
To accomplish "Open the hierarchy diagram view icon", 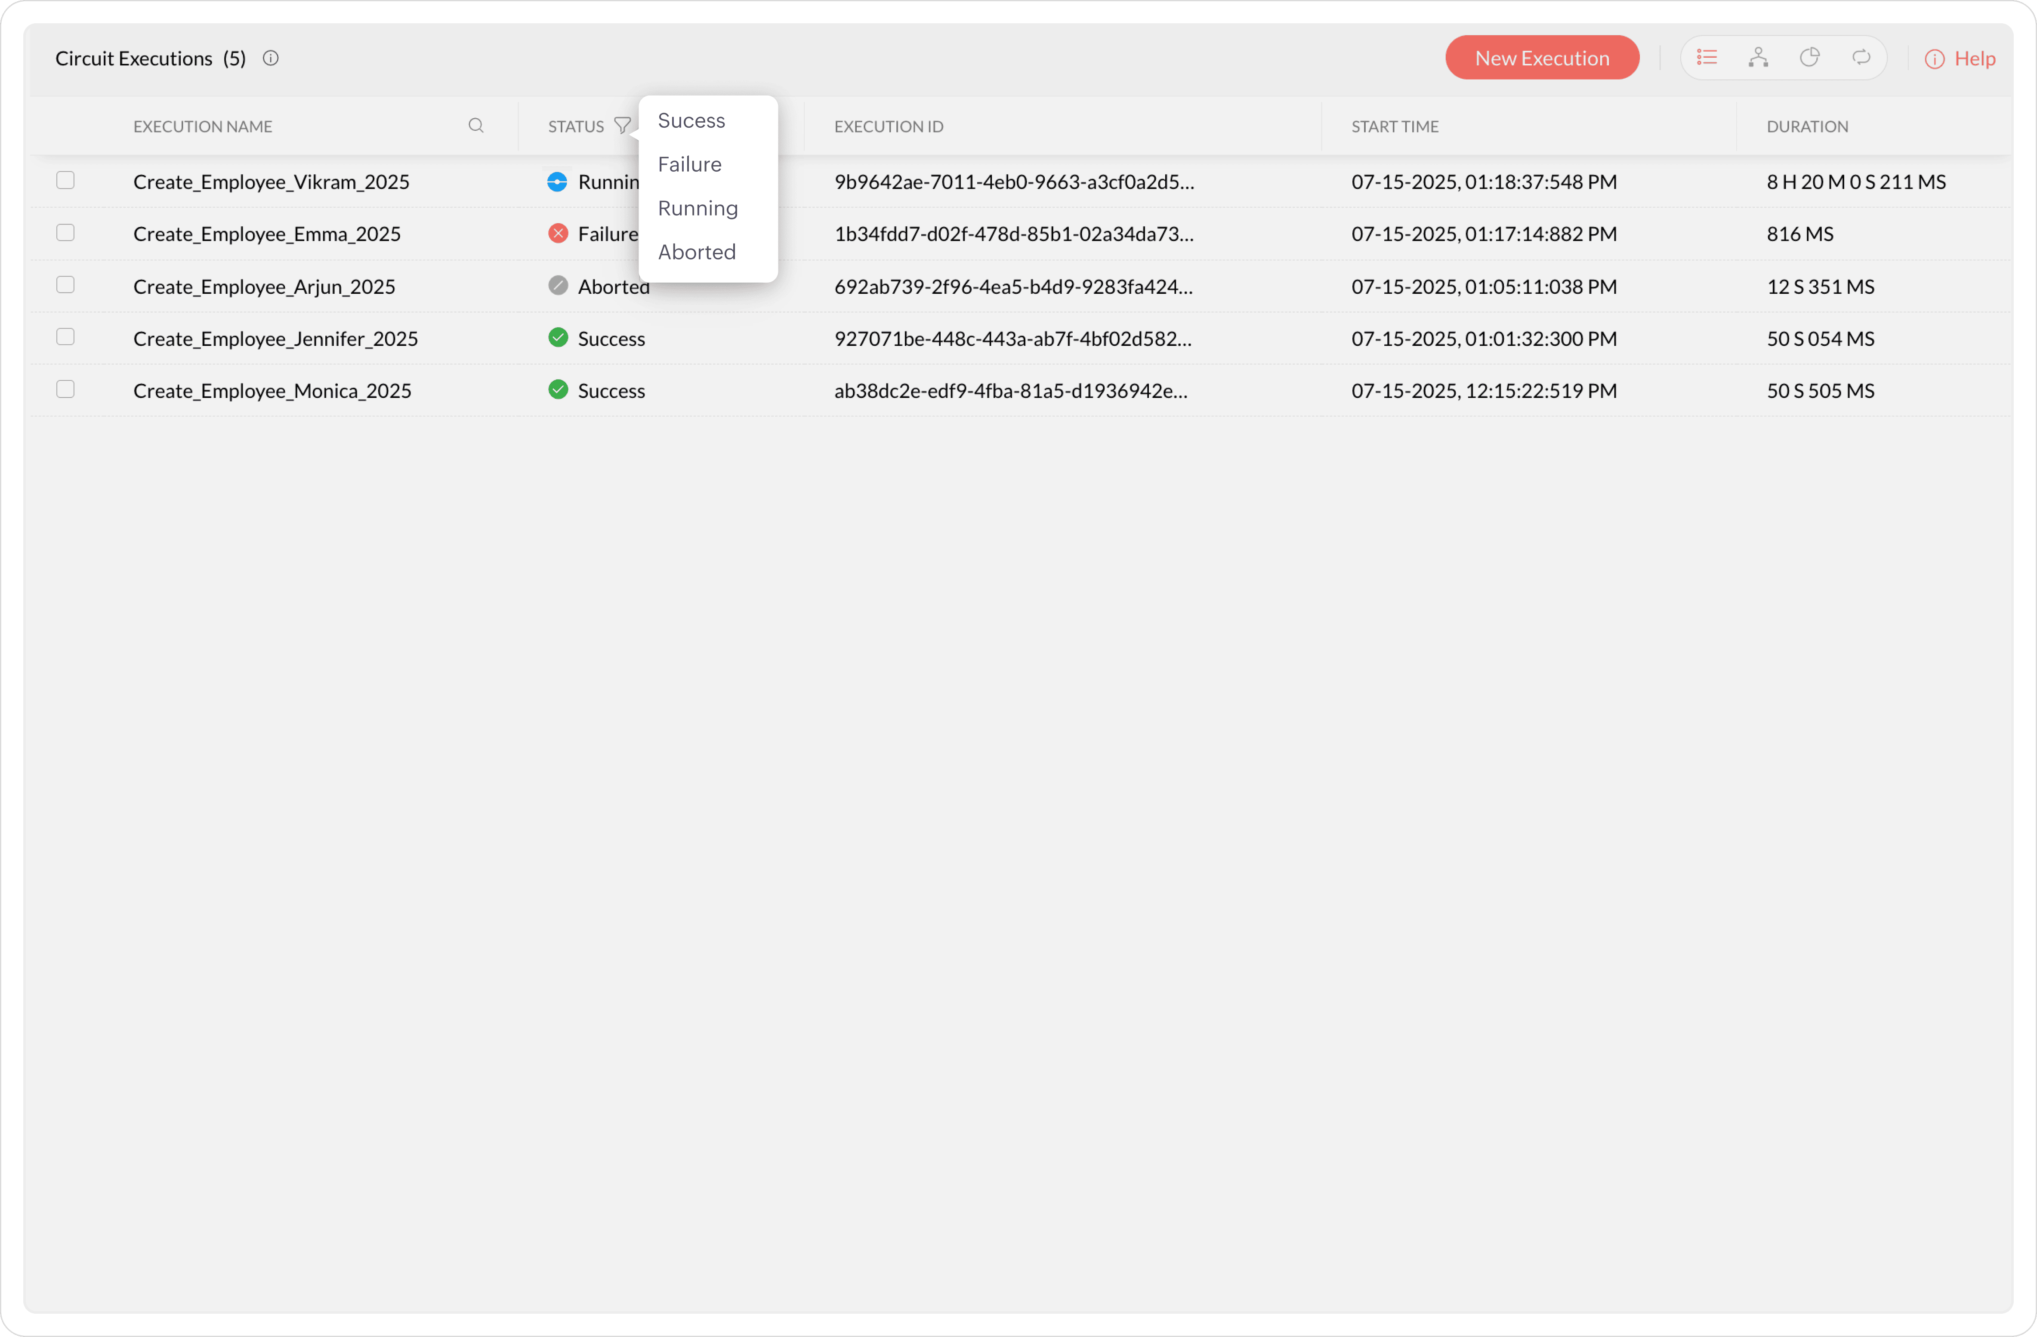I will click(x=1758, y=57).
